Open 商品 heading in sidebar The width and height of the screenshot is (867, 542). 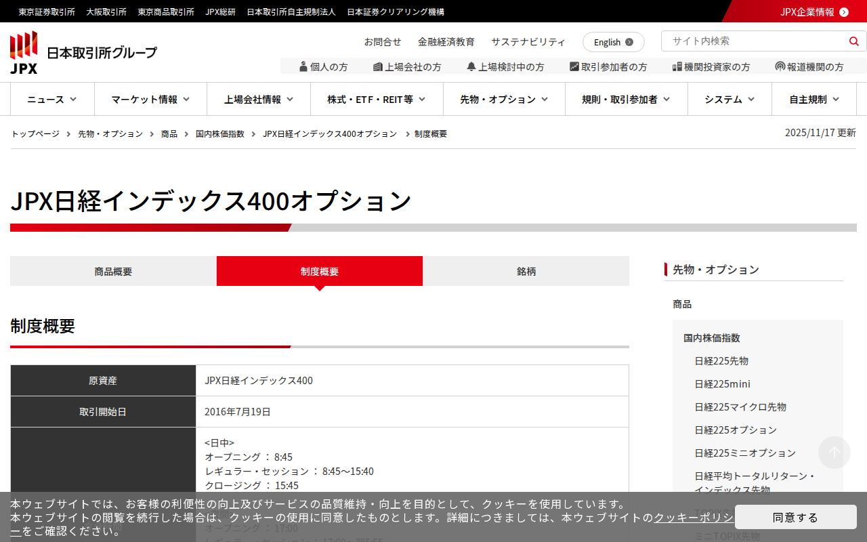click(682, 304)
